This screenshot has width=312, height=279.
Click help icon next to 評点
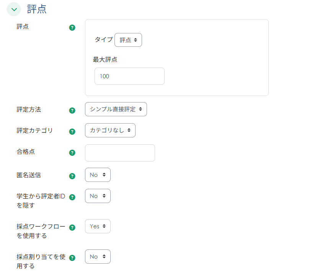coord(72,28)
